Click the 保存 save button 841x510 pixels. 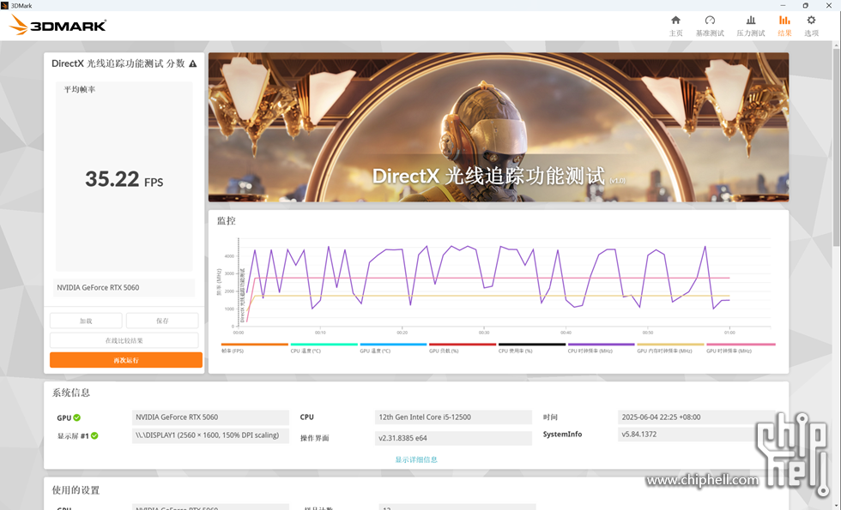(162, 321)
